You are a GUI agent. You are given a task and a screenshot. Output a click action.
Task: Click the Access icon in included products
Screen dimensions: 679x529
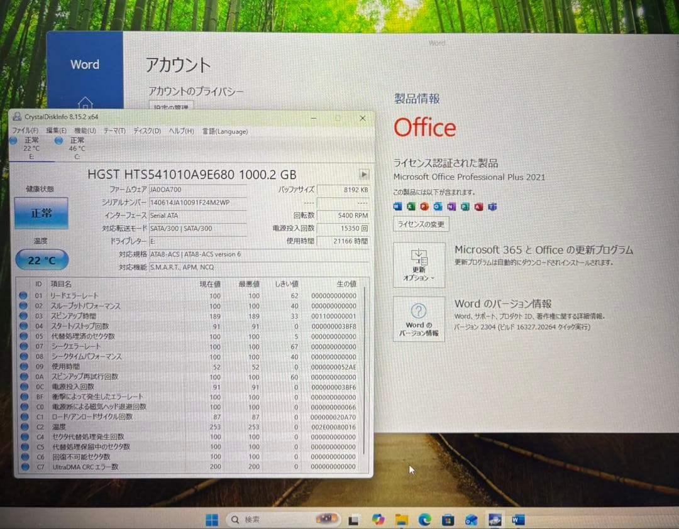pos(478,206)
